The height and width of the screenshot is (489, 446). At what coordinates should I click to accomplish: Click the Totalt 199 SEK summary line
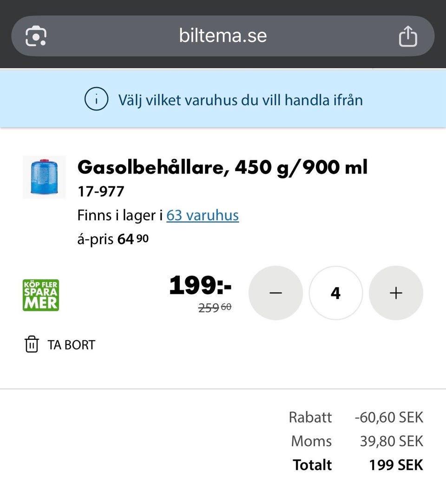(358, 465)
